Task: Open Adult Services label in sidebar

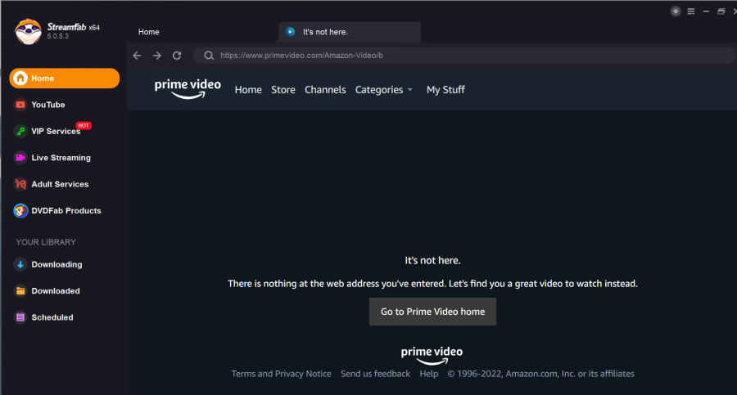Action: coord(60,184)
